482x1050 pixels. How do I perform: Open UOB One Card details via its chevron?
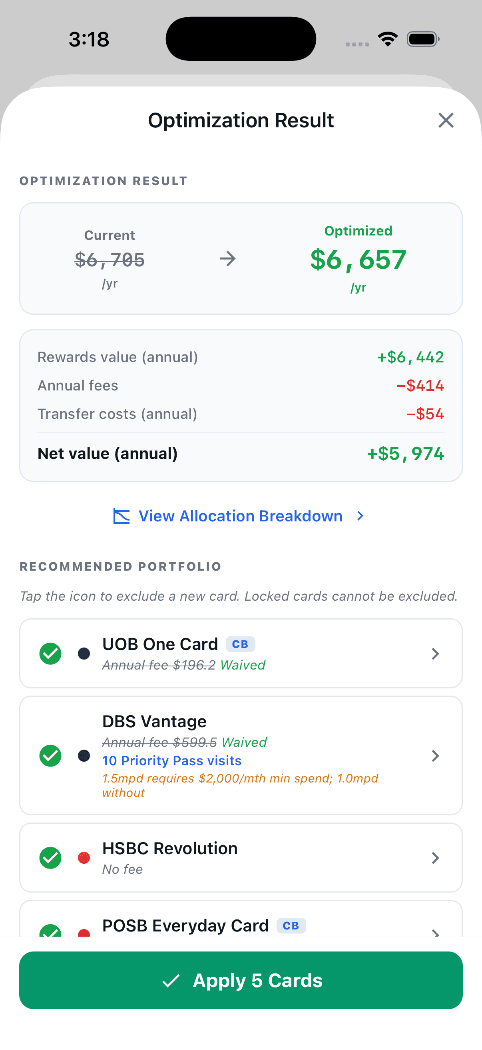[x=435, y=654]
